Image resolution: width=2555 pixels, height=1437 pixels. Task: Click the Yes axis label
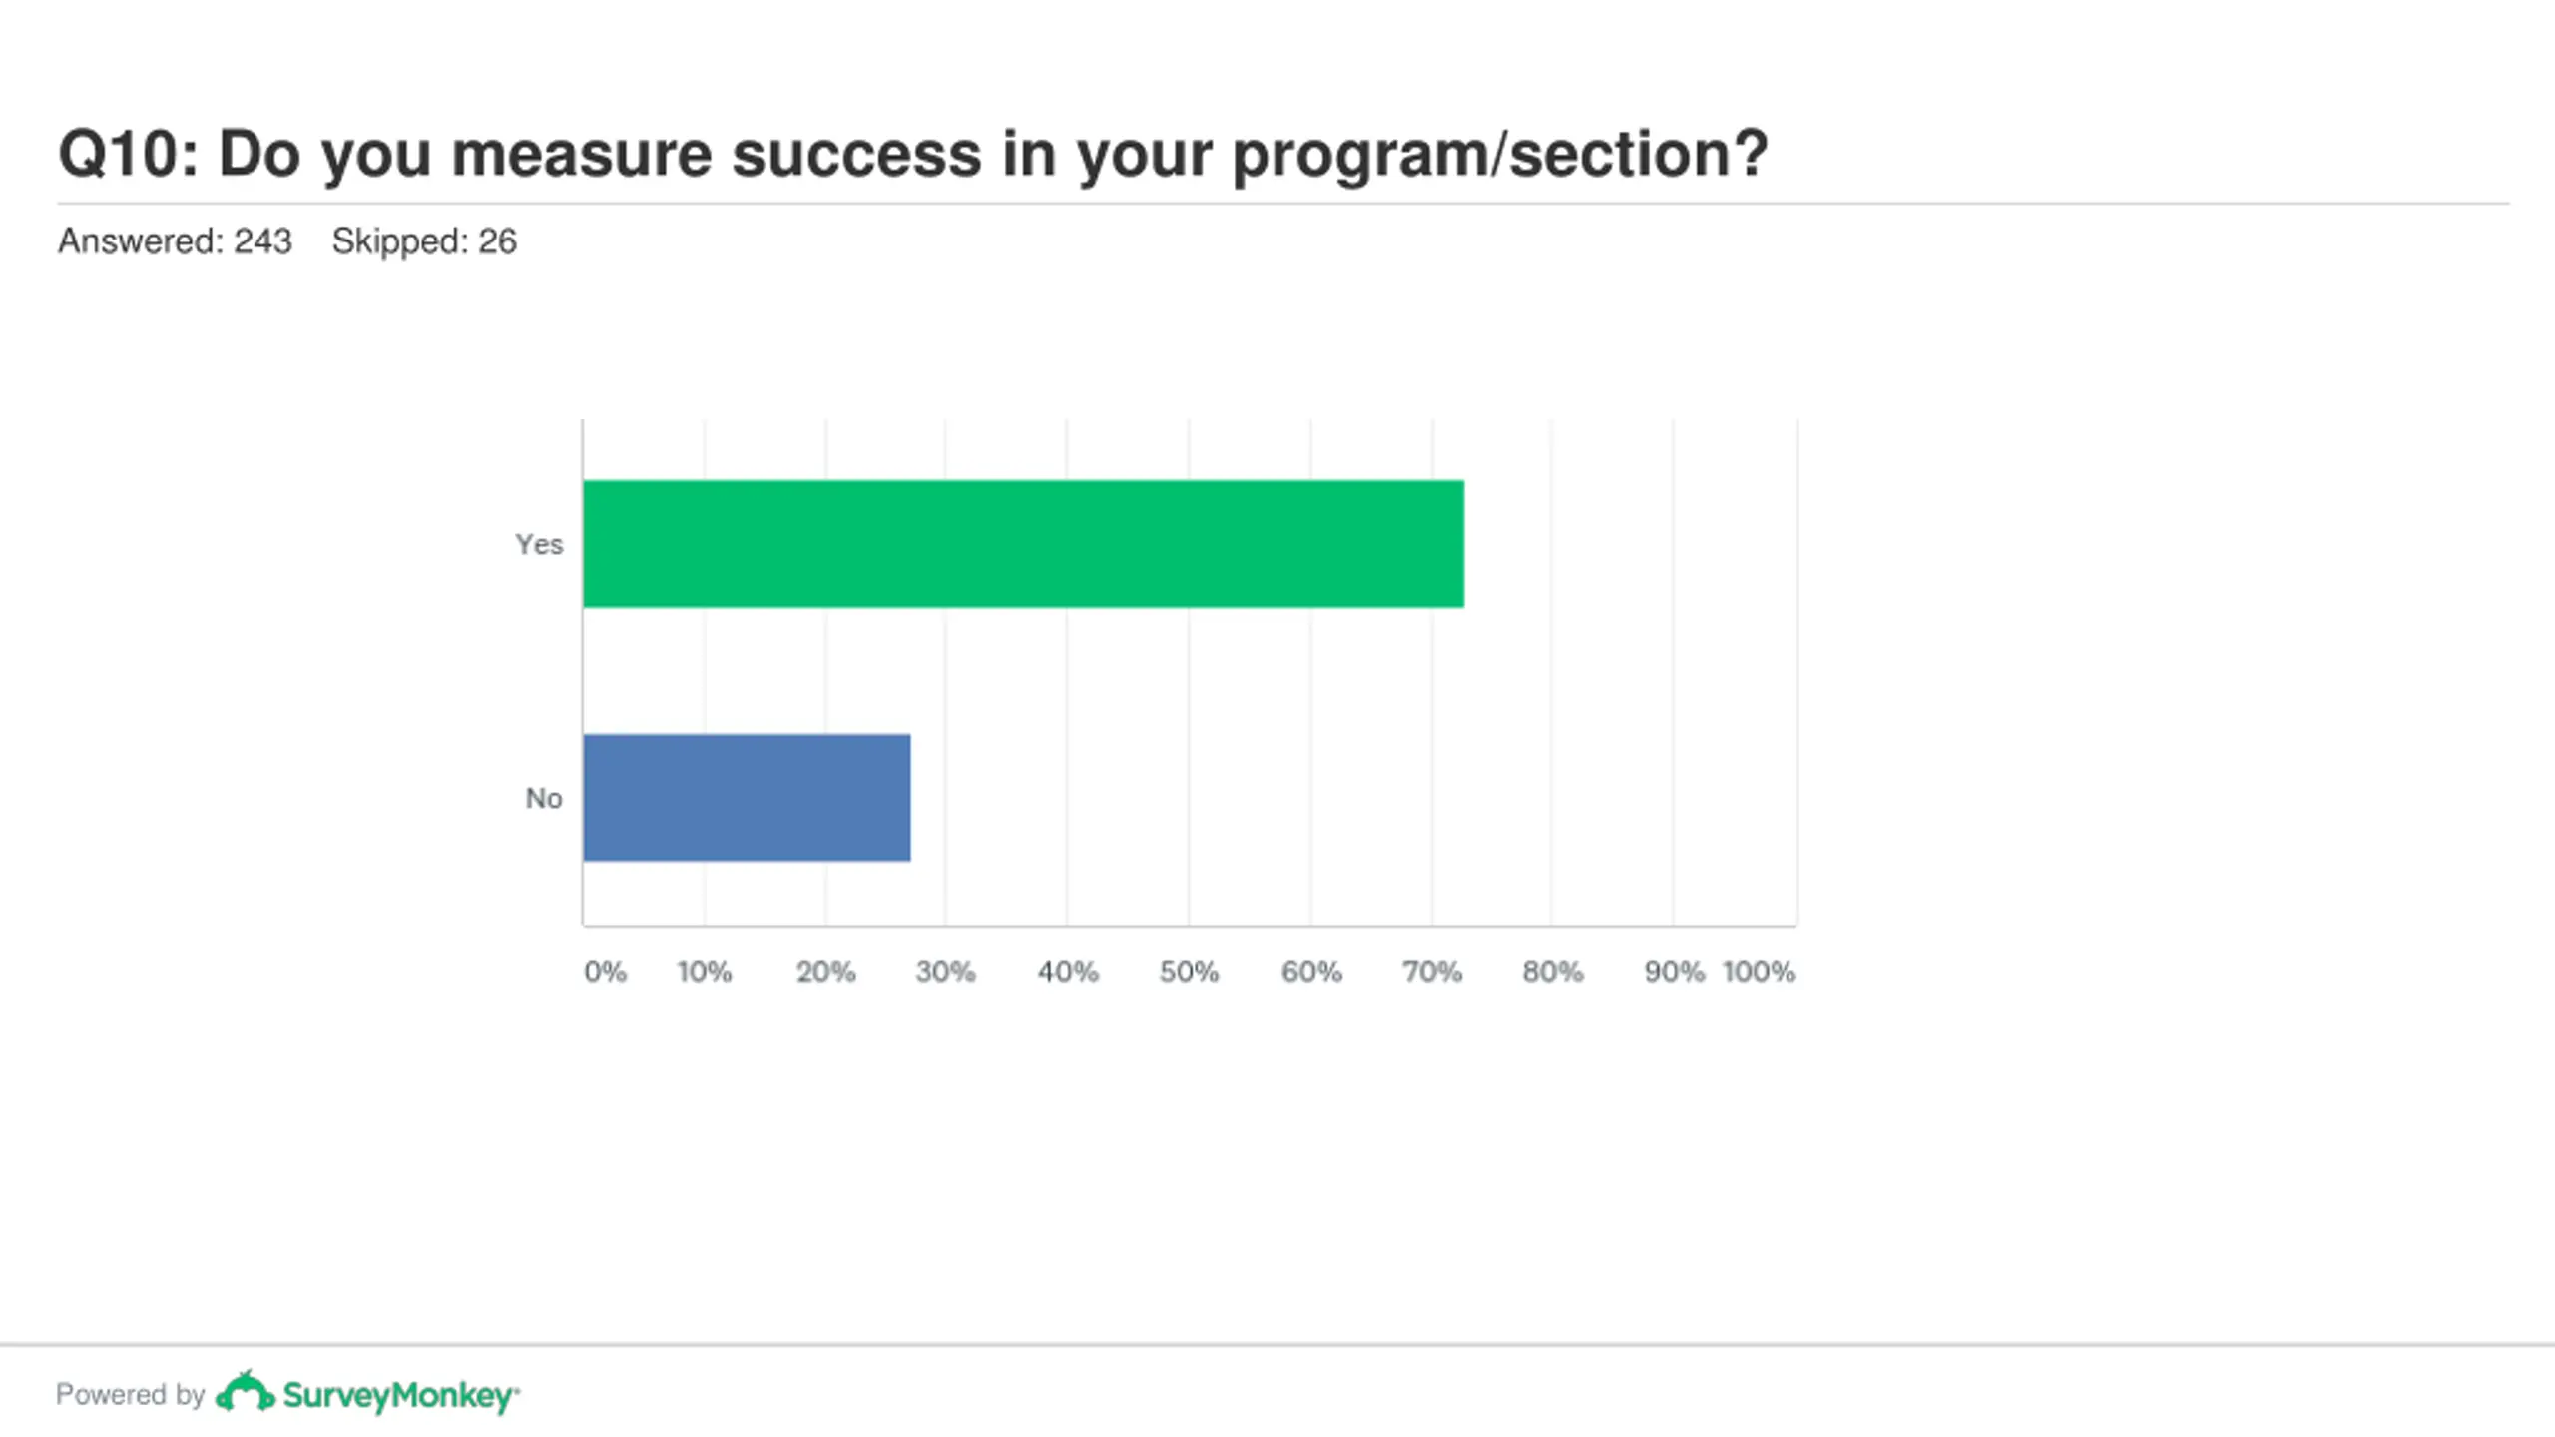point(539,544)
